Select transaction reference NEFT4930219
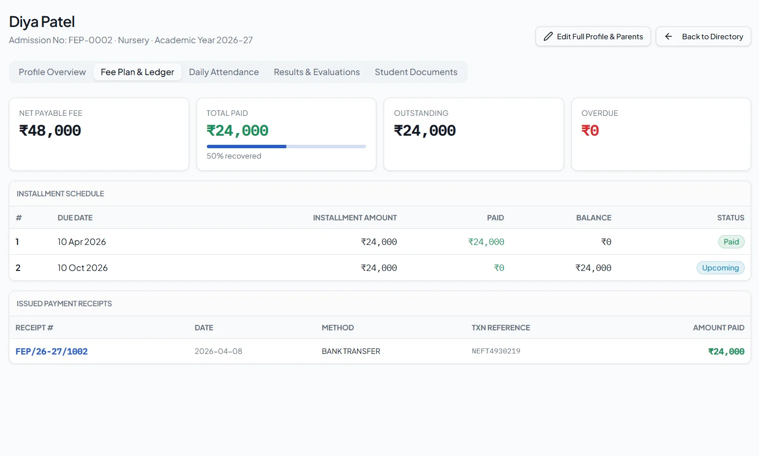This screenshot has width=759, height=456. (x=496, y=351)
